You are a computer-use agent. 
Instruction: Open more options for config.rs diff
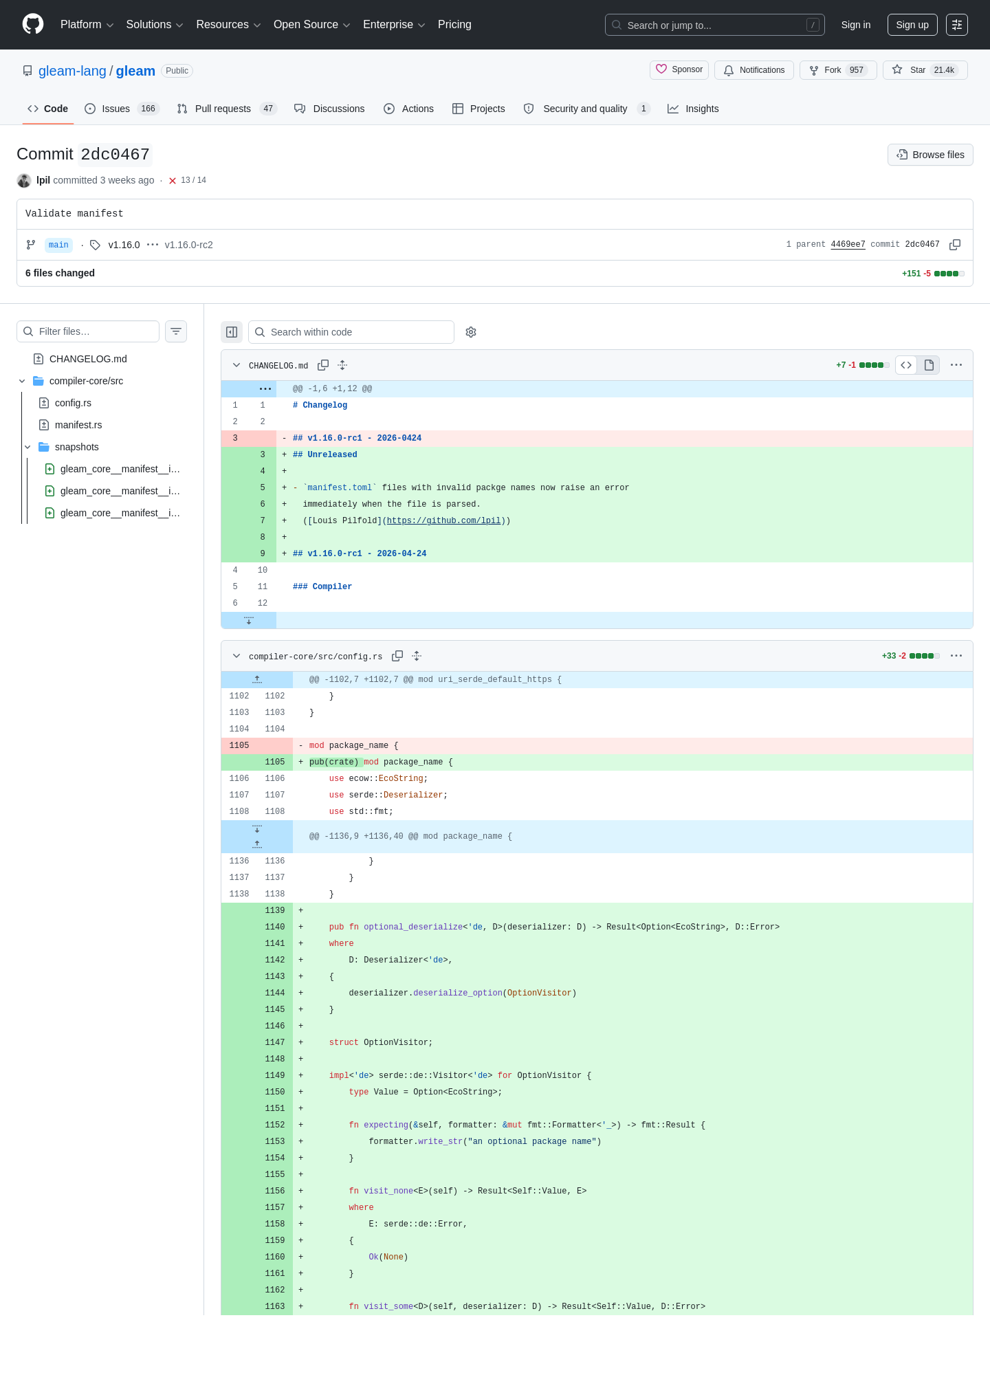[956, 656]
